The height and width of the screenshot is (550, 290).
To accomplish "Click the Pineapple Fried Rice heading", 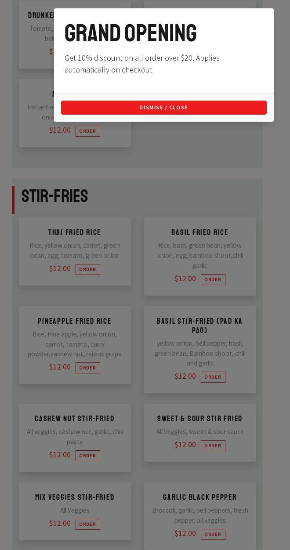I will [75, 321].
